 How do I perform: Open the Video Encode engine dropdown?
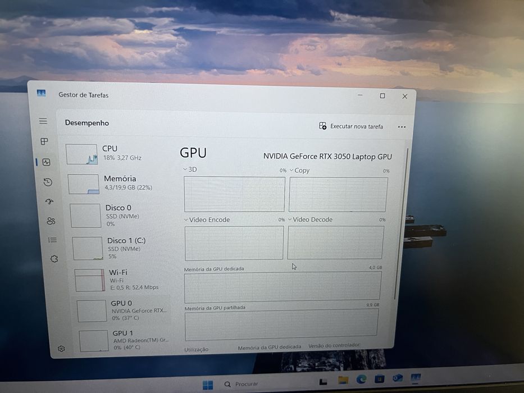[x=207, y=220]
